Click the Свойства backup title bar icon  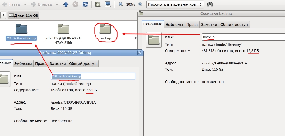(x=141, y=13)
